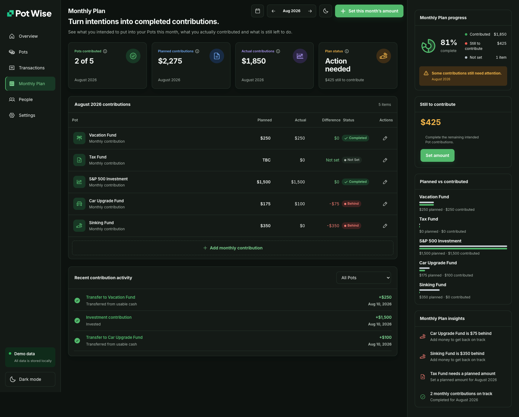Click the Aug 2026 month label
519x417 pixels.
point(291,11)
